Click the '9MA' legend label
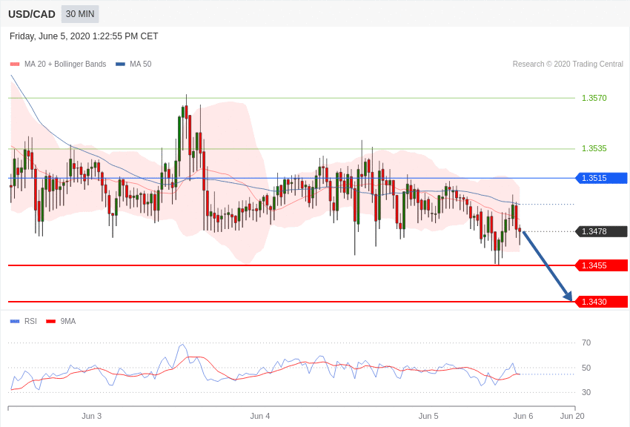This screenshot has height=427, width=630. [68, 321]
